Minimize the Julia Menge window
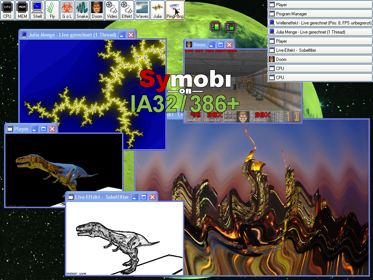 (122, 35)
